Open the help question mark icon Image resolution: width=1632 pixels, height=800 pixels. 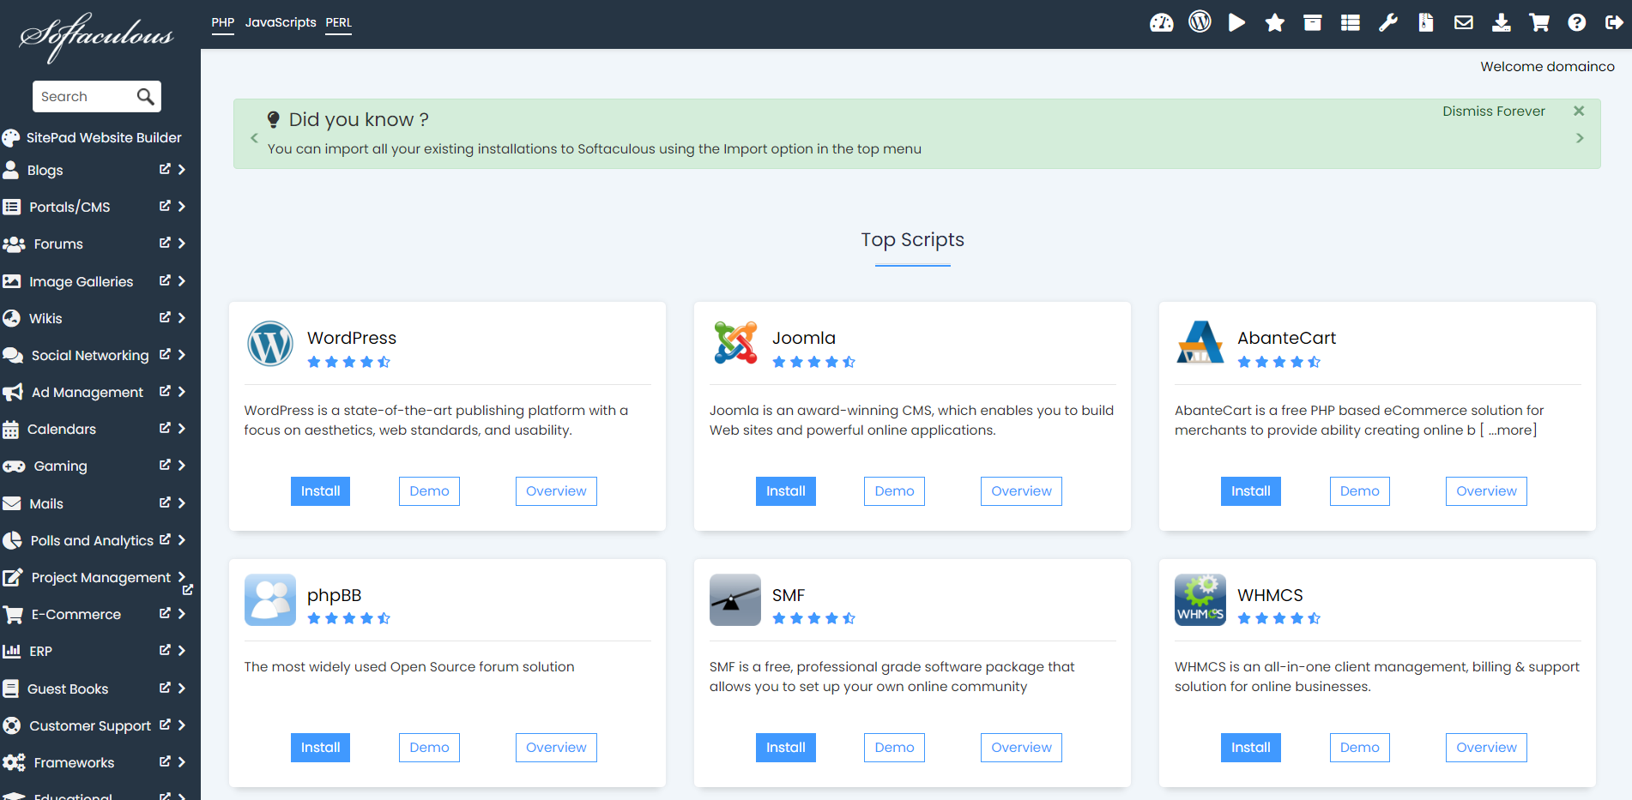tap(1577, 23)
